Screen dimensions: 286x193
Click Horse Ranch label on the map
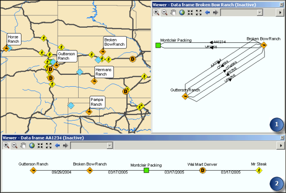point(14,39)
